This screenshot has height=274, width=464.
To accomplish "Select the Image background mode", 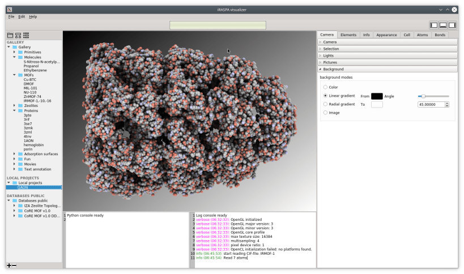I will [325, 113].
